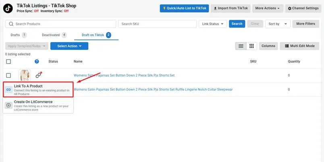Expand the Select Action dropdown

(69, 46)
